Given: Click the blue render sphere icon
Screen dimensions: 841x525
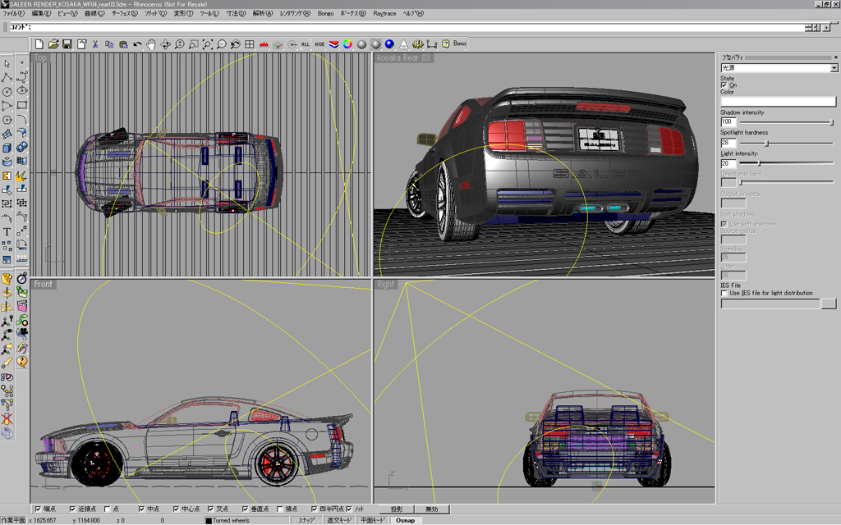Looking at the screenshot, I should tap(389, 44).
